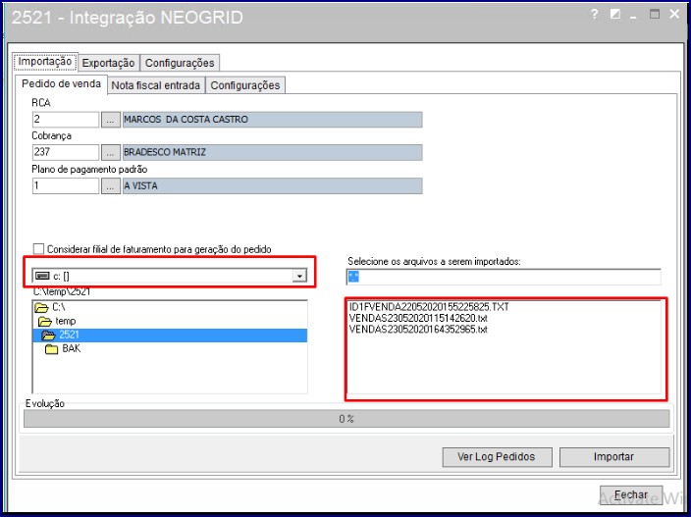Open help with the question mark icon

pos(594,15)
